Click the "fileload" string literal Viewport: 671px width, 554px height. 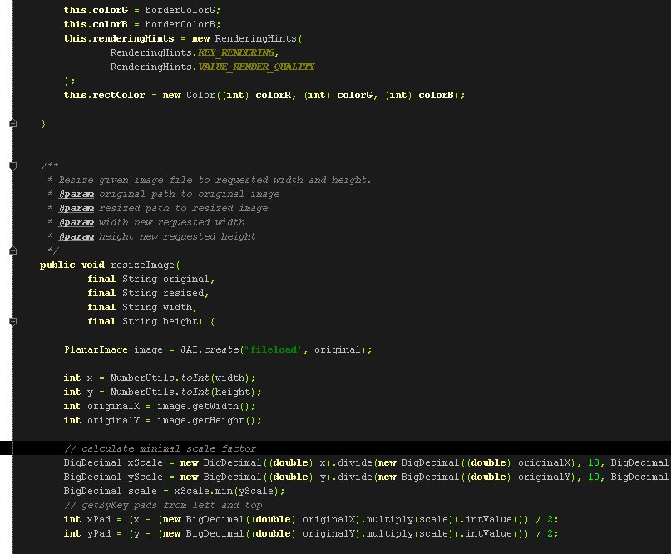(x=268, y=349)
